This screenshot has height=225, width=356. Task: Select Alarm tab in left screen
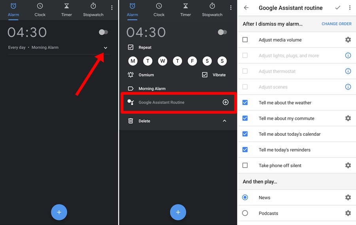pos(13,10)
